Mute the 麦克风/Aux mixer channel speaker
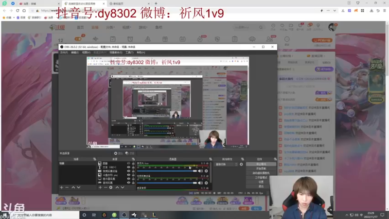The image size is (389, 219). click(200, 171)
